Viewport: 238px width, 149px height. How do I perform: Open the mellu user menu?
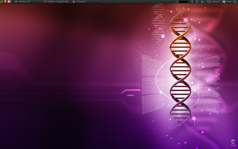[229, 2]
